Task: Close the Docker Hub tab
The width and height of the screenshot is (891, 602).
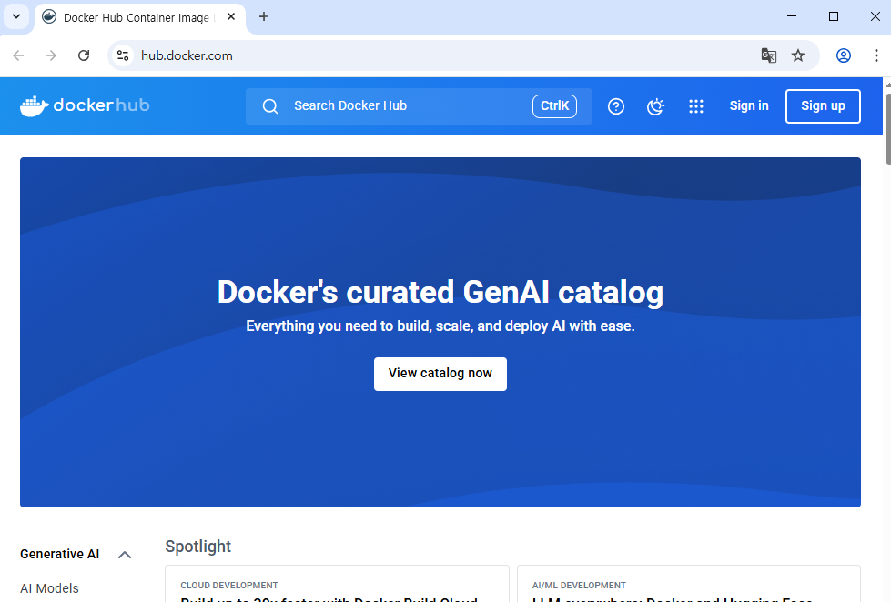Action: 231,17
